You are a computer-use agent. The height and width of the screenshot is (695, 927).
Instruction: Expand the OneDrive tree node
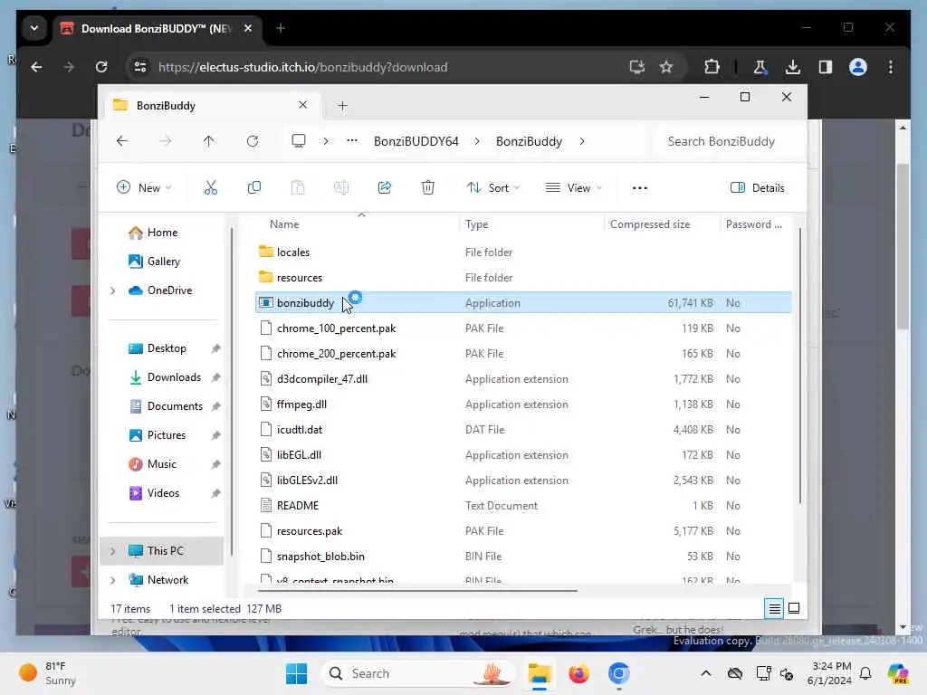pyautogui.click(x=113, y=290)
